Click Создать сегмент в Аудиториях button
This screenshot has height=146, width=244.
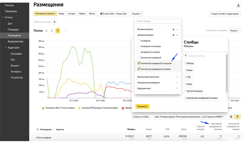[224, 14]
